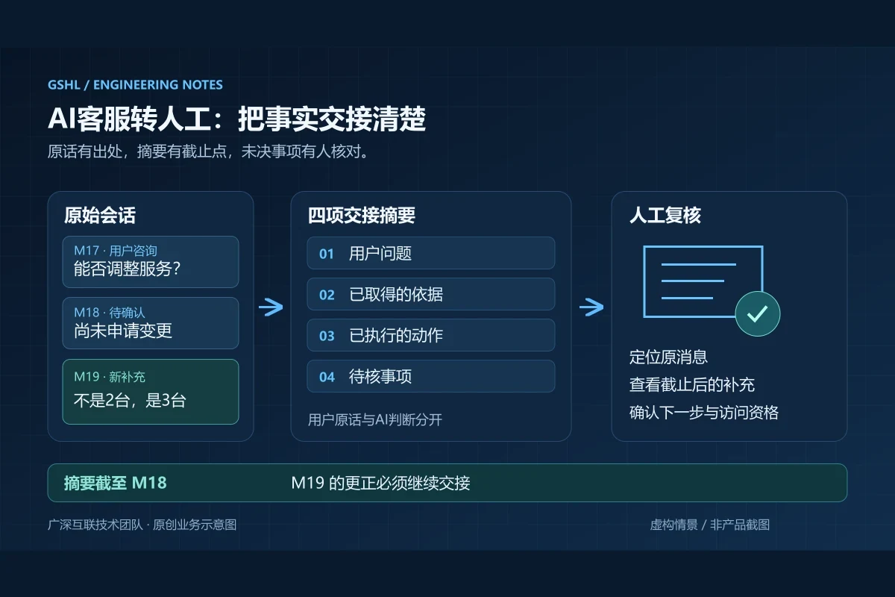Click the 四项交接摘要 panel heading
The image size is (895, 597).
(x=362, y=216)
